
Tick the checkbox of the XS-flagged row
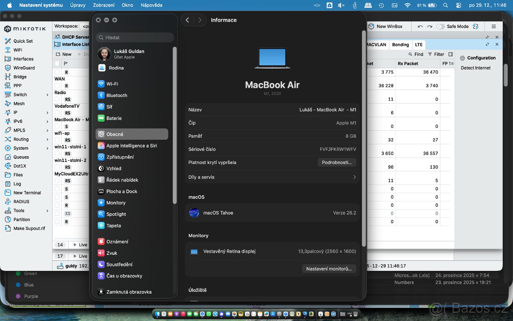(x=57, y=214)
